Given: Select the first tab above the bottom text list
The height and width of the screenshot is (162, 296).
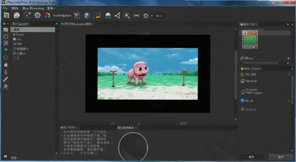Looking at the screenshot, I should pos(69,127).
